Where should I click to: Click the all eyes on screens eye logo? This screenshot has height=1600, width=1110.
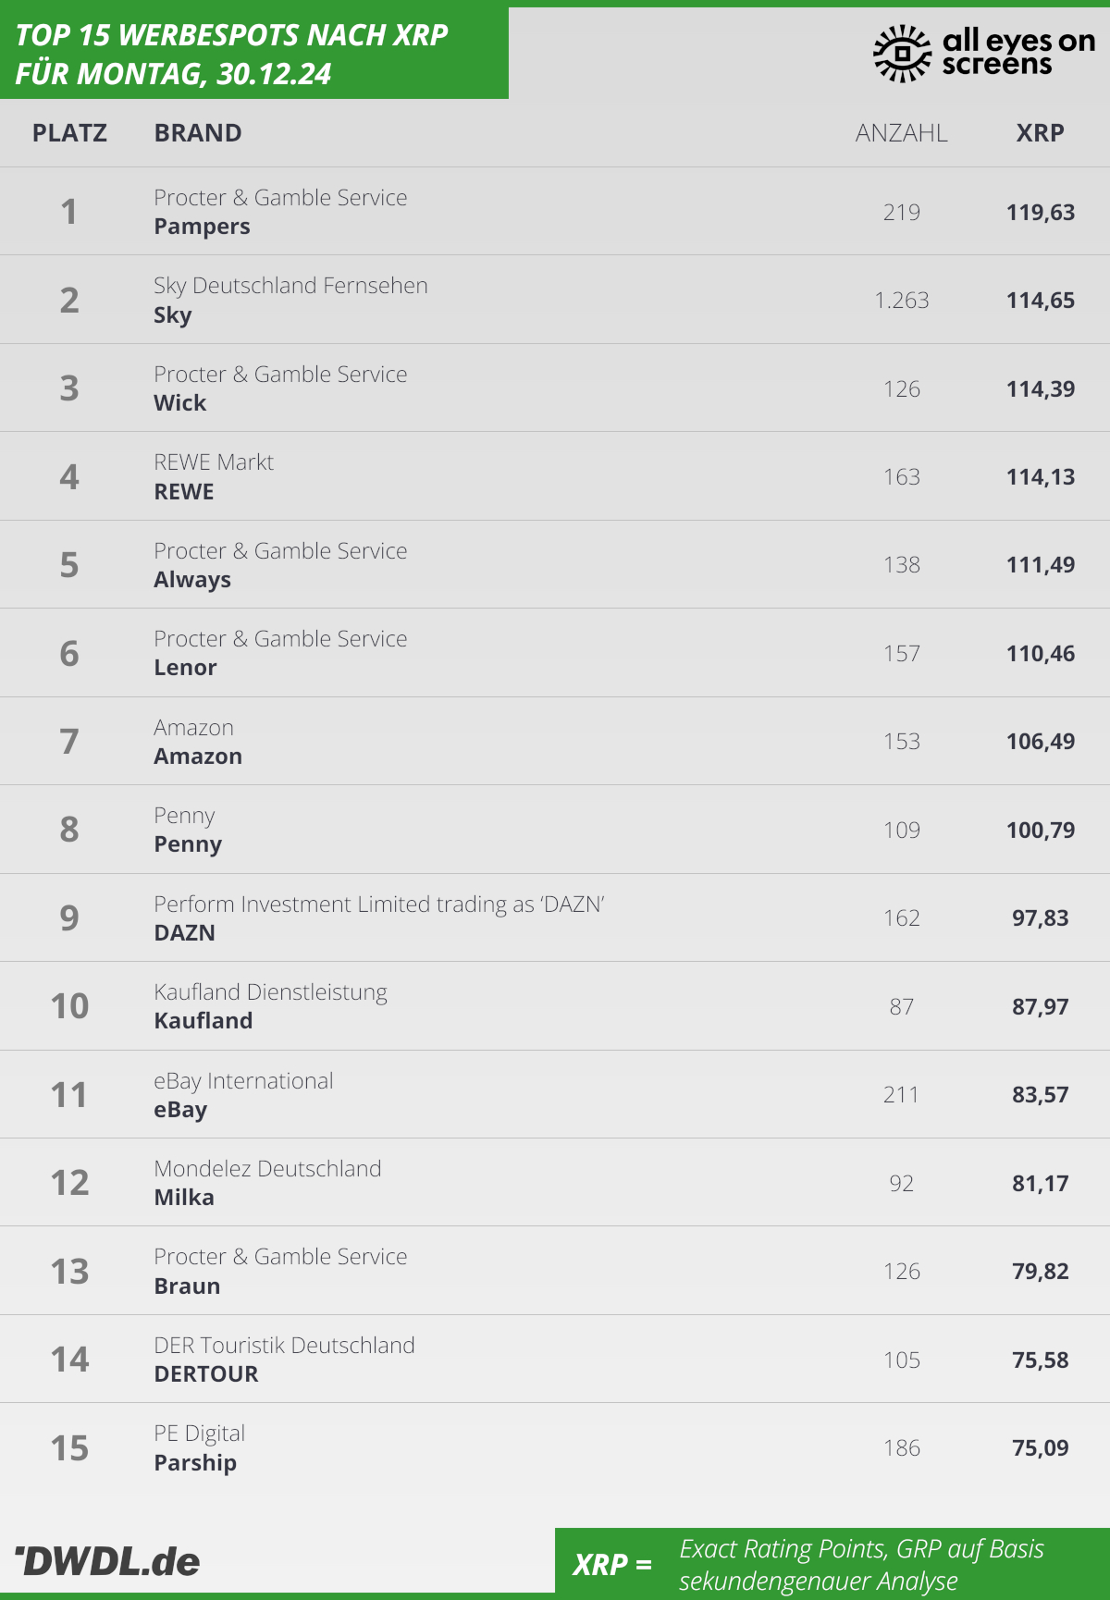pos(902,53)
